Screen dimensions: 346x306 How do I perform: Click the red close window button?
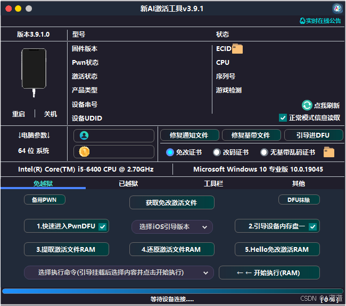point(9,8)
